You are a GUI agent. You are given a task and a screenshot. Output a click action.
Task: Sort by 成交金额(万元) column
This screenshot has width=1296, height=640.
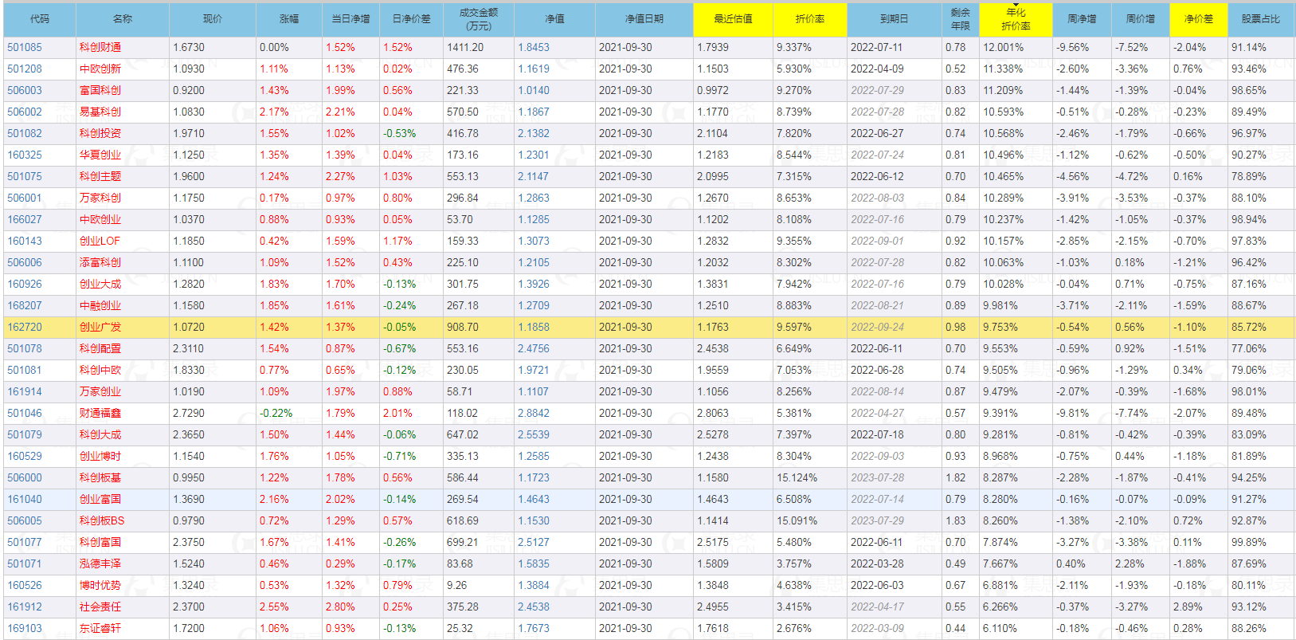tap(478, 19)
